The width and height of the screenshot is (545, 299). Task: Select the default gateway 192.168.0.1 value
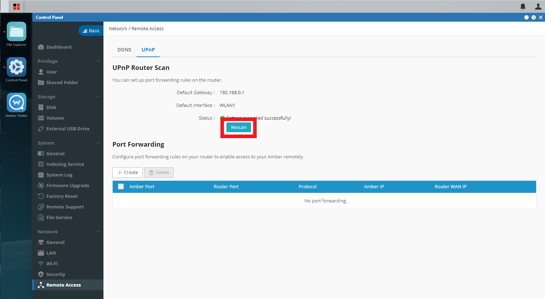[232, 92]
